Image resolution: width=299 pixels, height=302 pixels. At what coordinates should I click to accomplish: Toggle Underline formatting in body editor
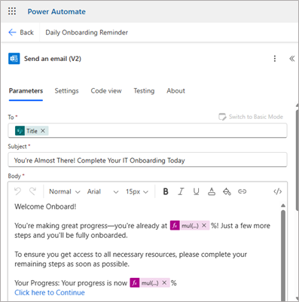[x=196, y=191]
